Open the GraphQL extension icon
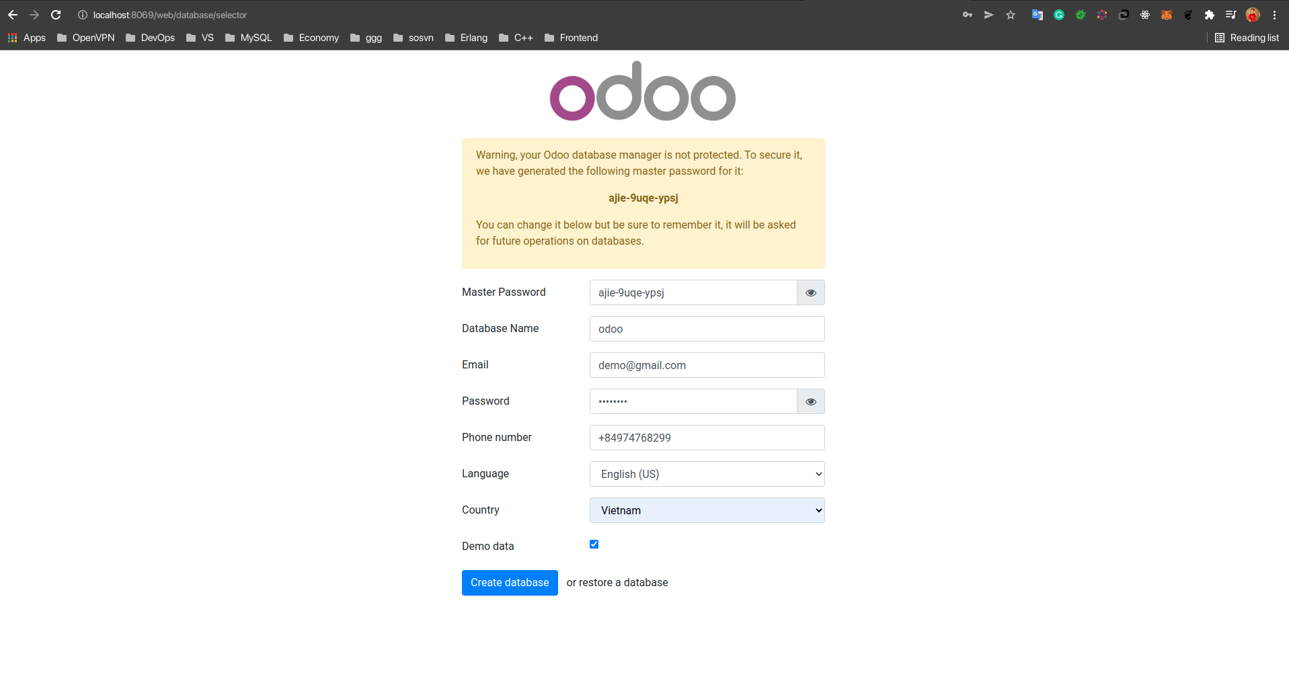 click(x=1102, y=15)
